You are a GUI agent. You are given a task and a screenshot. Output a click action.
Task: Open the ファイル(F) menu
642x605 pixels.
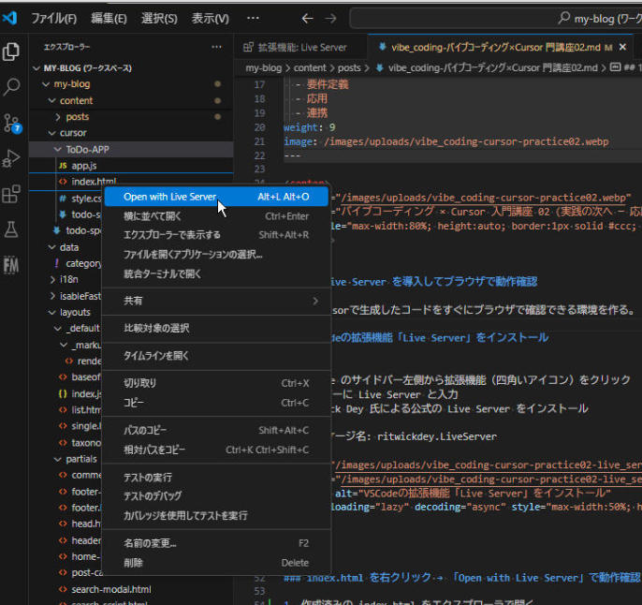pos(54,18)
